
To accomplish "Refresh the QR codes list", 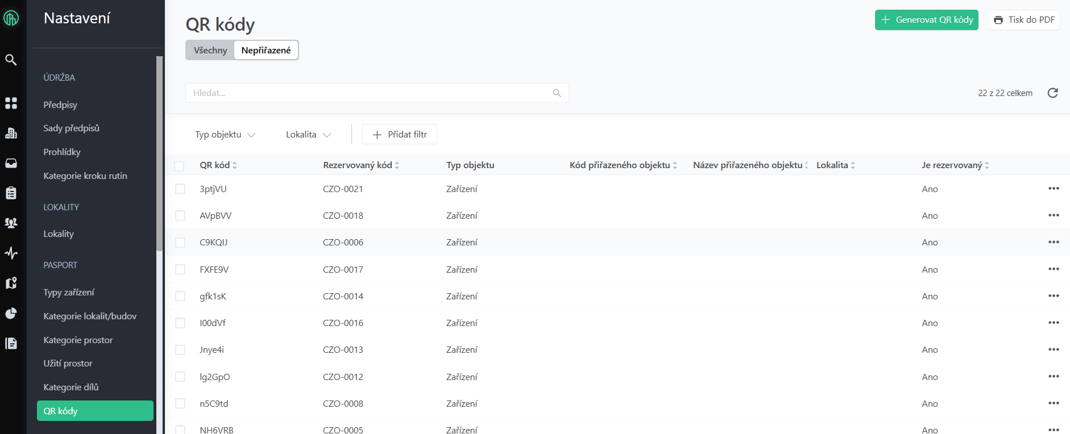I will (x=1052, y=93).
